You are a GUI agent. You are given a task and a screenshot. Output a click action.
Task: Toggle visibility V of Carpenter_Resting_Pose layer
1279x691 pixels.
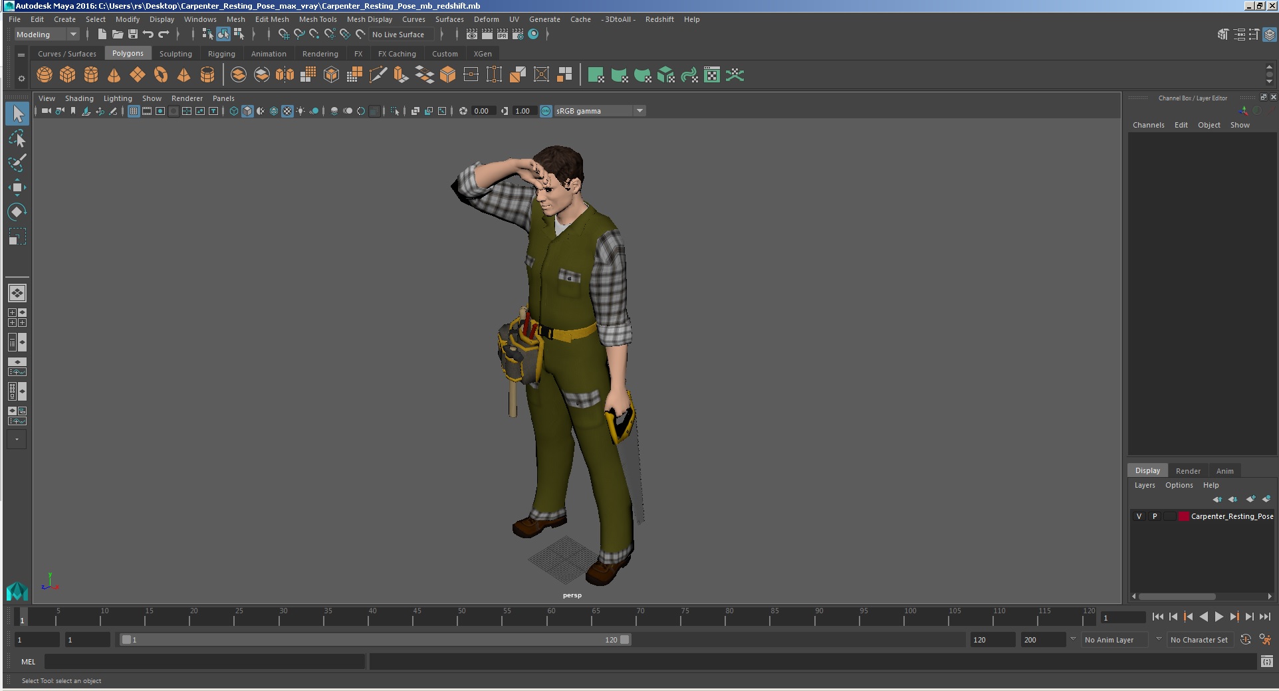1139,516
